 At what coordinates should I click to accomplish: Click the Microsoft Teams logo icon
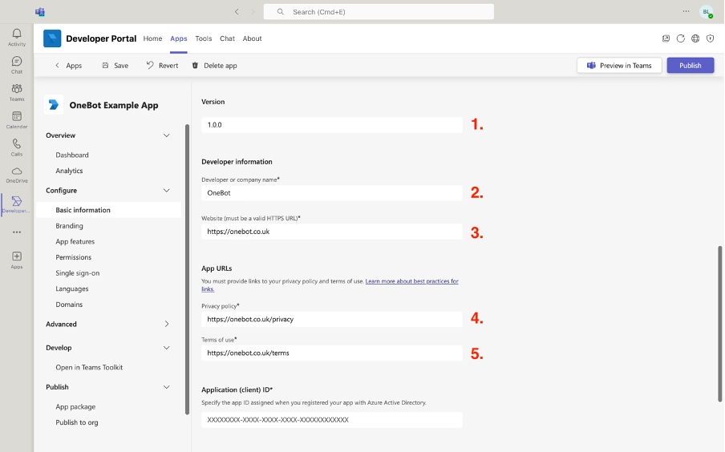pos(40,11)
